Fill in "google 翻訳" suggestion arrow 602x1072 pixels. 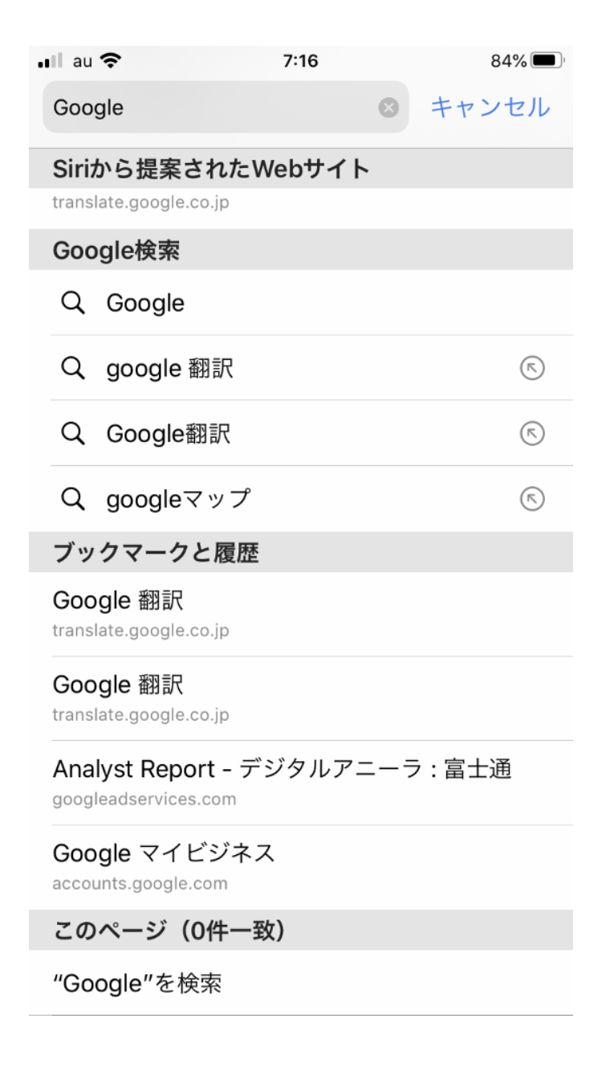(x=532, y=368)
